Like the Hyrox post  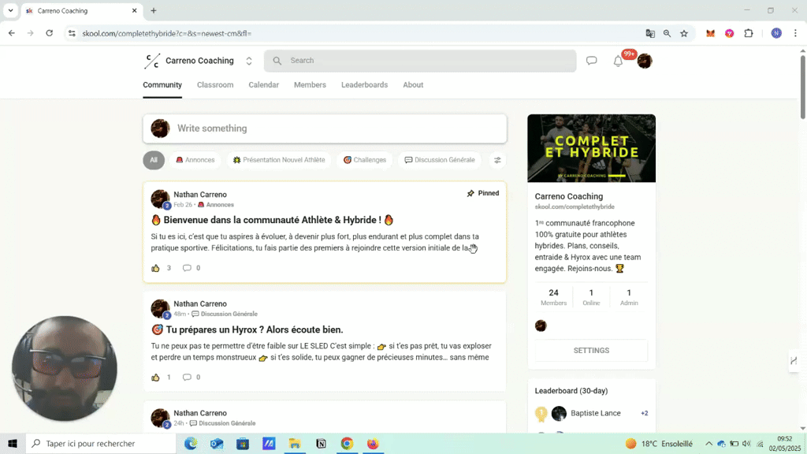[x=155, y=378]
